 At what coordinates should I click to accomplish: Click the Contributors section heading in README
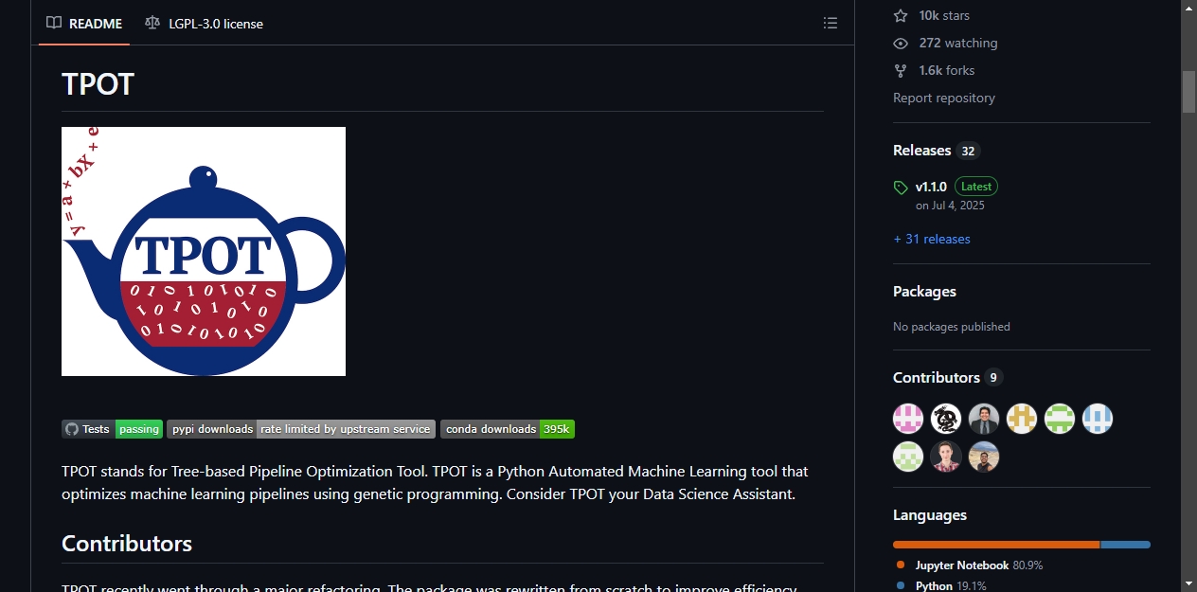click(127, 544)
